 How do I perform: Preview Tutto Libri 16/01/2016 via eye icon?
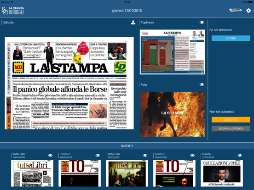tap(145, 156)
